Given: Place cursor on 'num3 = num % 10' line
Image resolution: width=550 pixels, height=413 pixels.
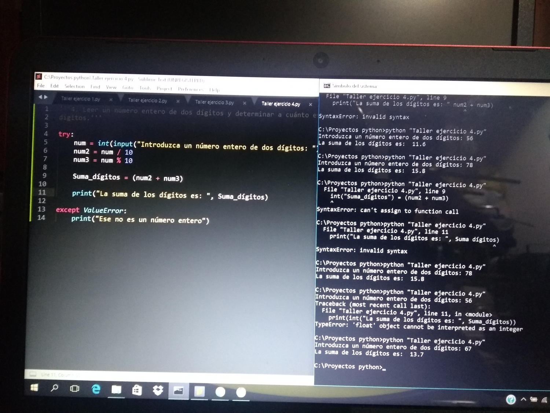Looking at the screenshot, I should point(103,160).
